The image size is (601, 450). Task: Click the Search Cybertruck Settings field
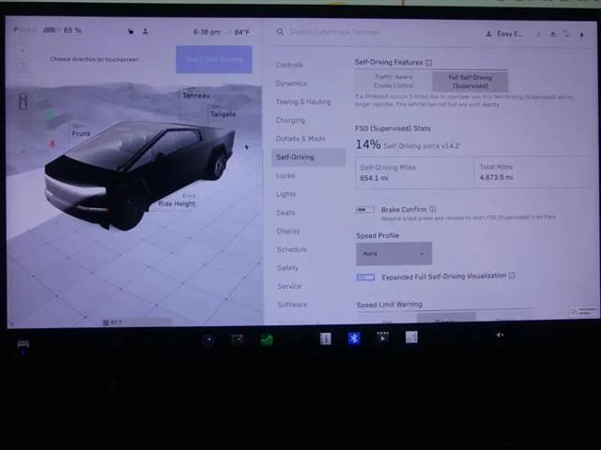click(x=334, y=32)
